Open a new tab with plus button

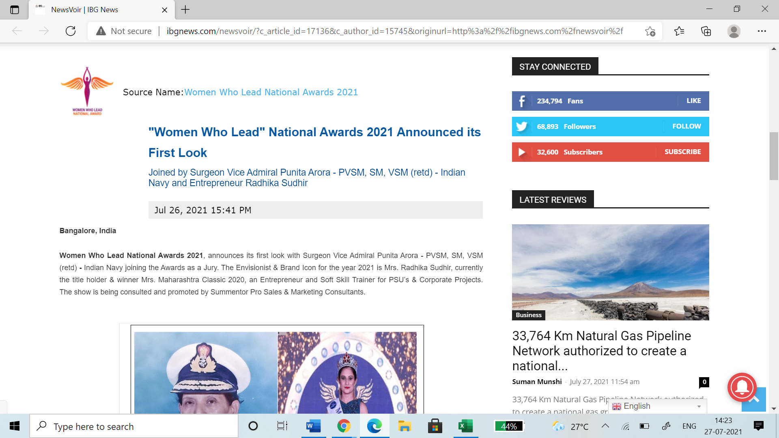pyautogui.click(x=185, y=10)
